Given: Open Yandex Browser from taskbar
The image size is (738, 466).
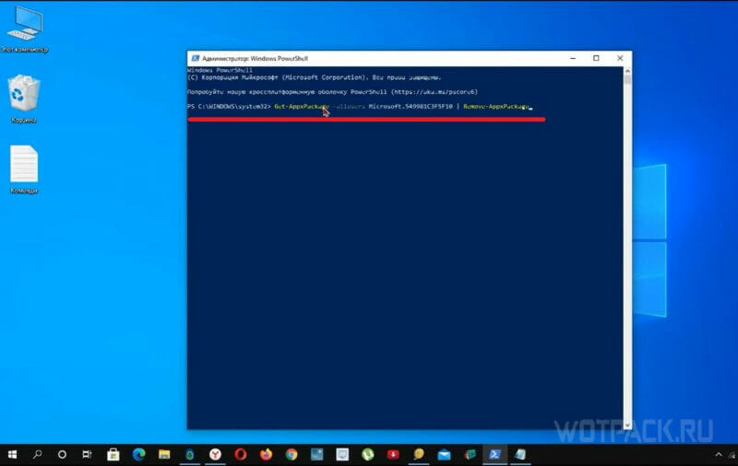Looking at the screenshot, I should point(216,454).
